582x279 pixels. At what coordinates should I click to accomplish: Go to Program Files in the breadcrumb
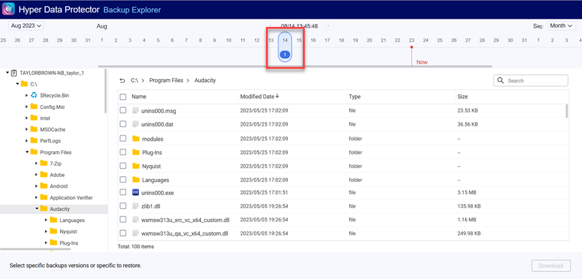coord(166,80)
